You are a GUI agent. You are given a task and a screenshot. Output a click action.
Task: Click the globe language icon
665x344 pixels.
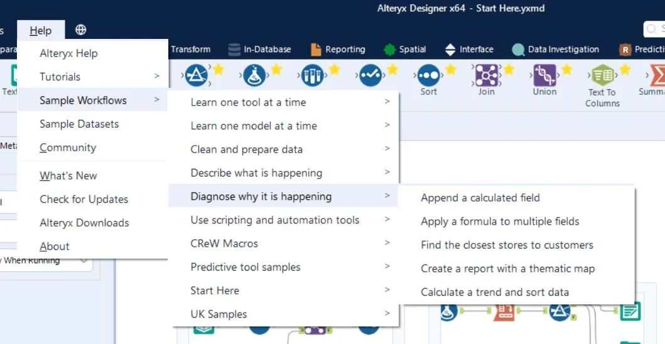click(80, 30)
